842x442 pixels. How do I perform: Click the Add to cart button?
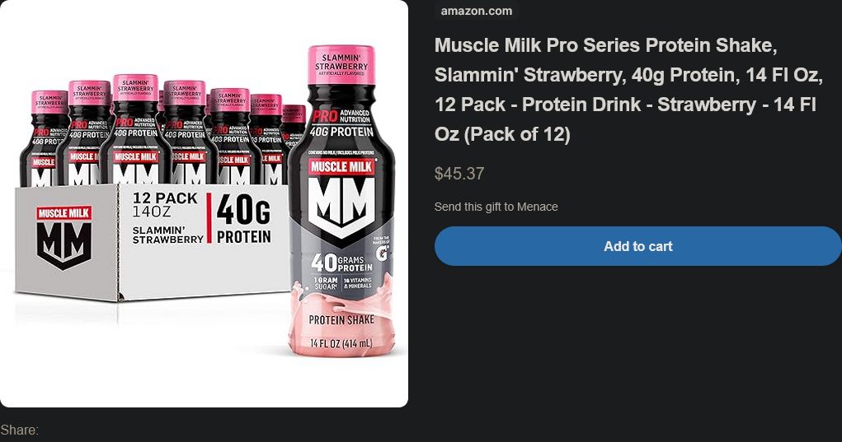637,246
